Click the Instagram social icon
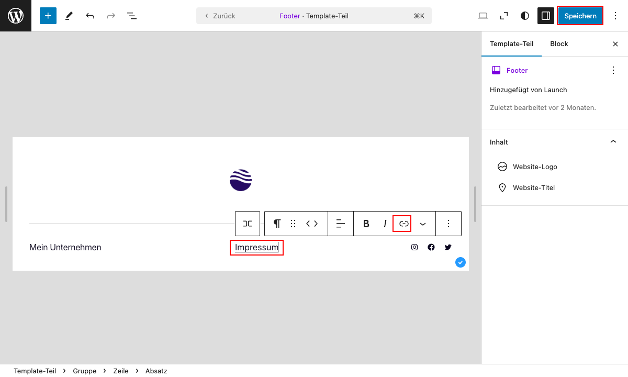 [414, 247]
